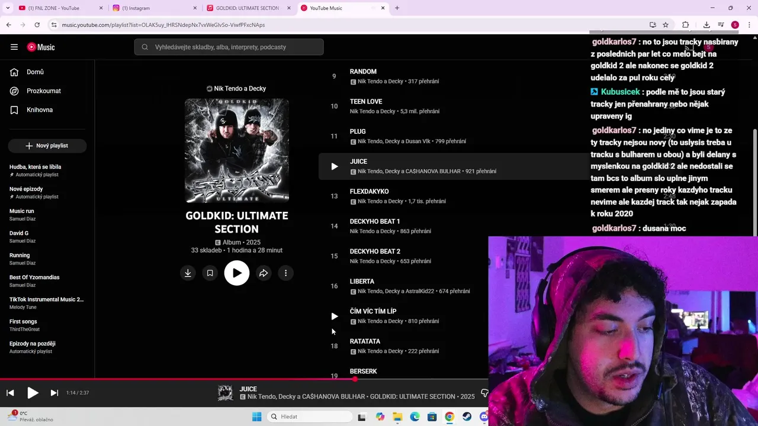Click the address bar URL
Viewport: 758px width, 426px height.
(163, 25)
